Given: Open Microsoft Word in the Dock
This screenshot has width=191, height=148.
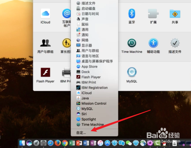Looking at the screenshot, I should [86, 143].
